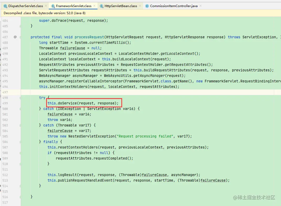281x206 pixels.
Task: Click line number 499 in the gutter
Action: 5,103
